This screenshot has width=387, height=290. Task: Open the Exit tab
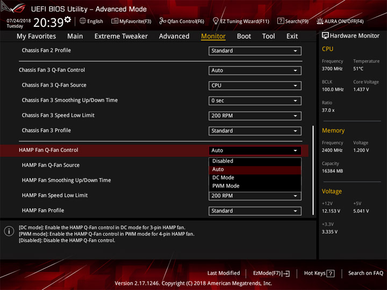[x=292, y=37]
